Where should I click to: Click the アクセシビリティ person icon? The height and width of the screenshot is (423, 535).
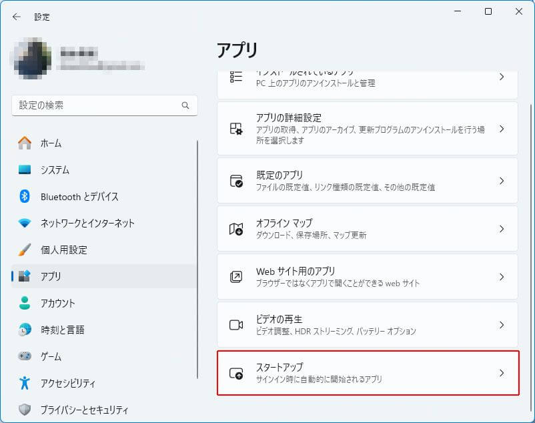(x=25, y=383)
